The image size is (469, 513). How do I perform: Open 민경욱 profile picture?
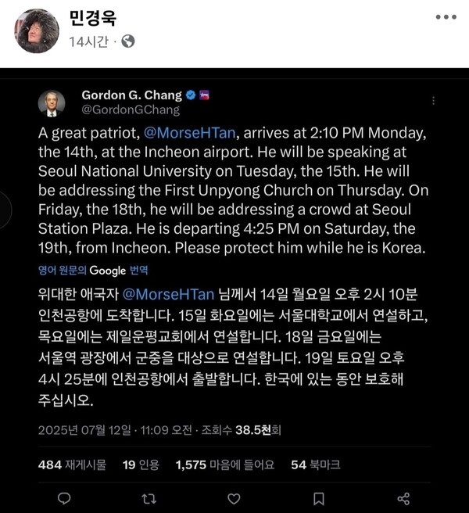pyautogui.click(x=37, y=30)
